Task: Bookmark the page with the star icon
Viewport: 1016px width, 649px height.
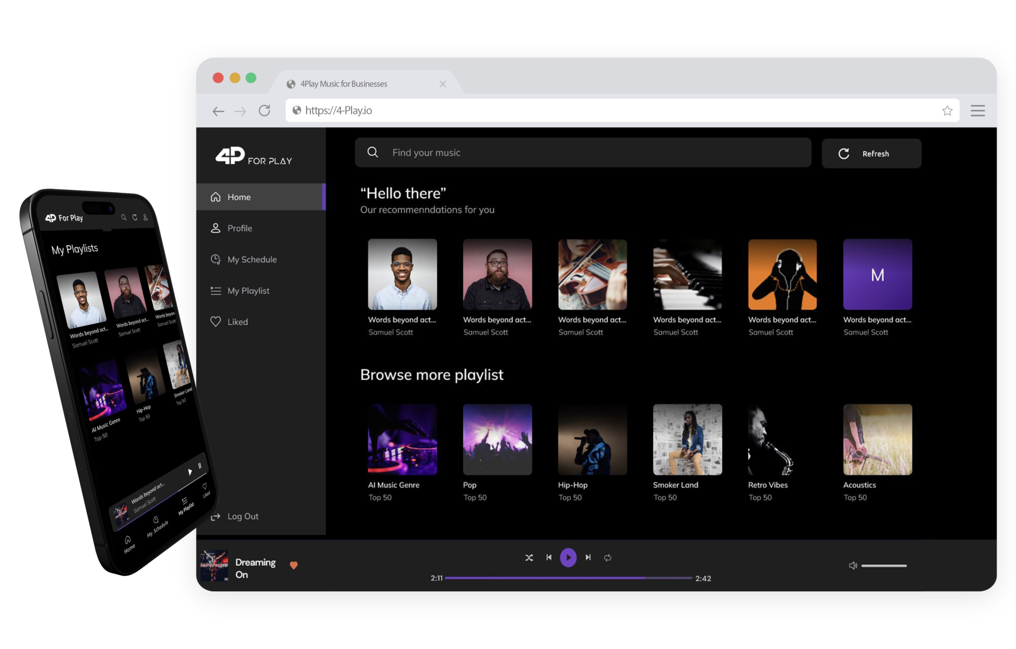Action: tap(948, 111)
